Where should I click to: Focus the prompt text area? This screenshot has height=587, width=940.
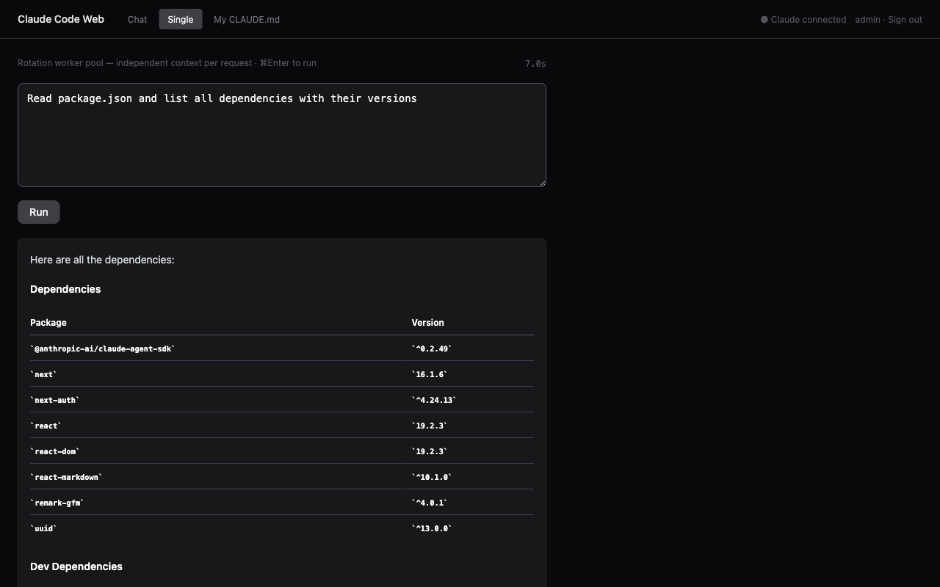click(282, 135)
